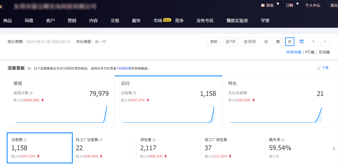Image resolution: width=338 pixels, height=165 pixels.
Task: Filter data by PC端 terminal
Action: 310,52
